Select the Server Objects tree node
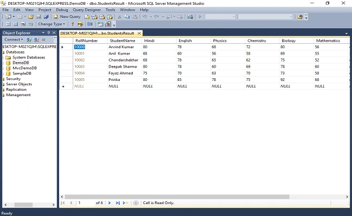 19,84
